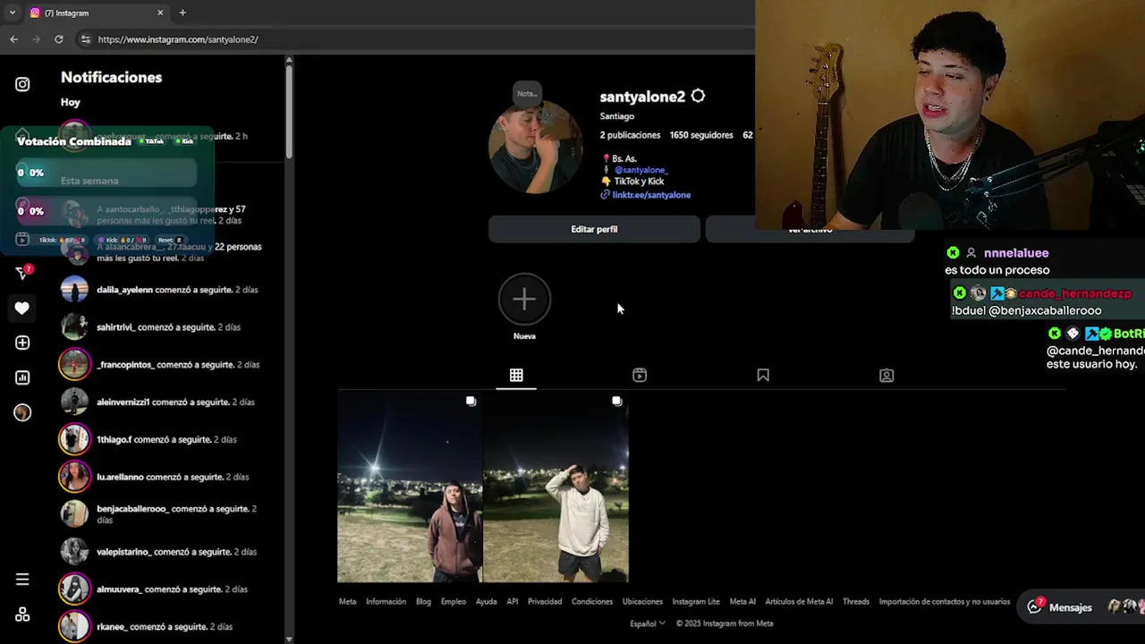The width and height of the screenshot is (1145, 644).
Task: Click the Editar perfil button
Action: 594,229
